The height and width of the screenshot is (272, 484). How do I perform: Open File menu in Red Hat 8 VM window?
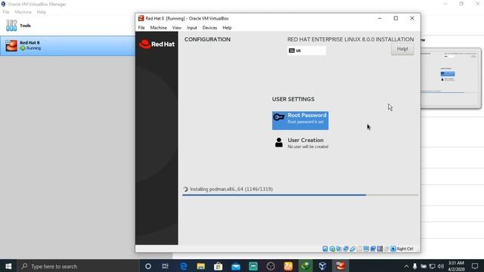click(x=141, y=28)
